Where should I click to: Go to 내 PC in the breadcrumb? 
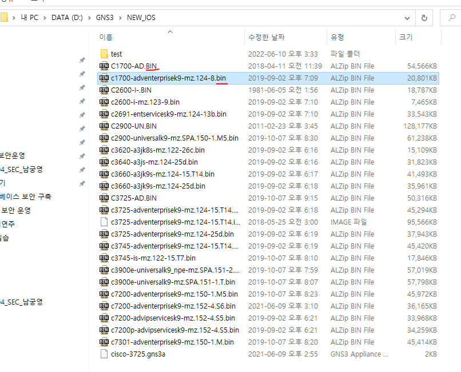pos(29,18)
